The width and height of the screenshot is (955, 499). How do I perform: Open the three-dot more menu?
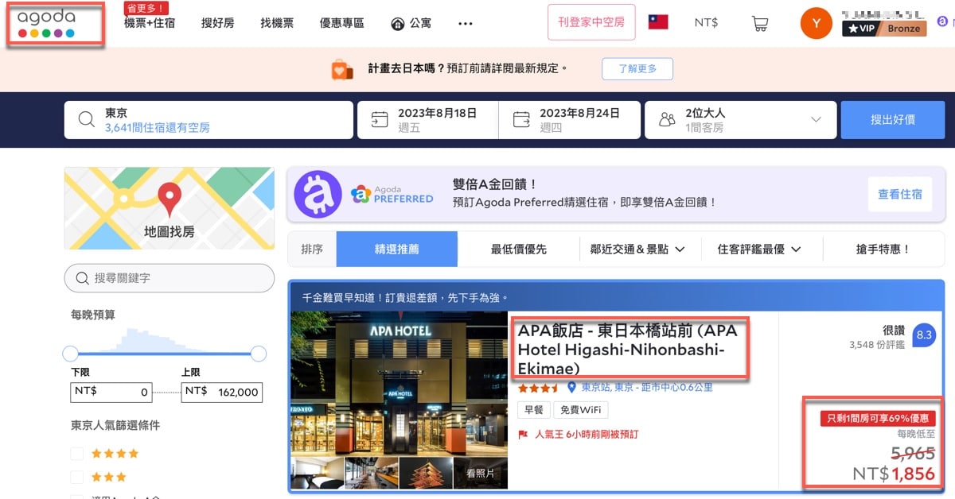[x=466, y=24]
